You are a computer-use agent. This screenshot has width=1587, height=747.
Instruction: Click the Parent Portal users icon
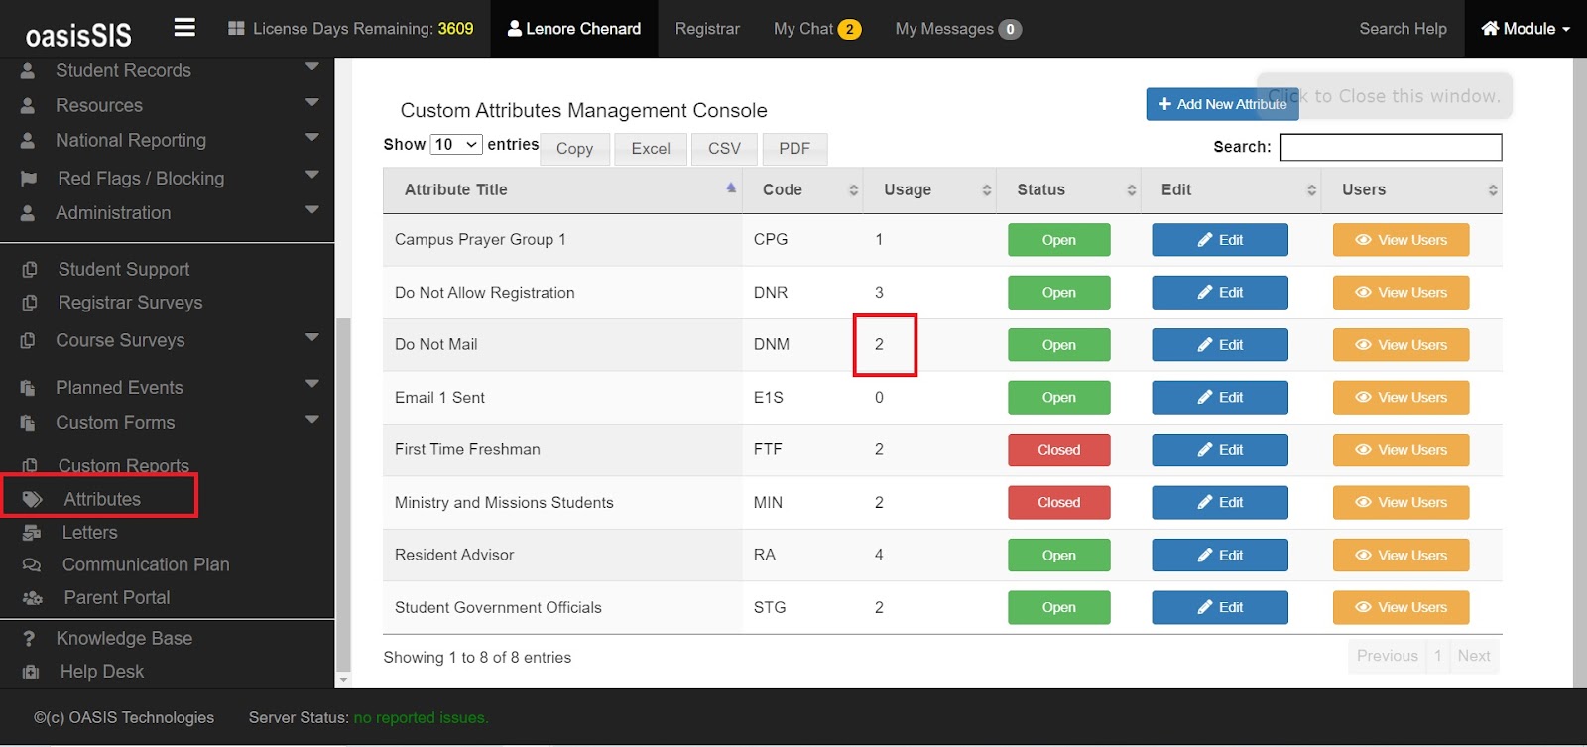[x=33, y=598]
